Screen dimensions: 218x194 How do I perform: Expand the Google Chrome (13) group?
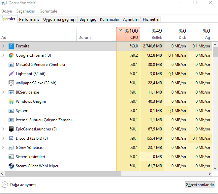click(3, 55)
